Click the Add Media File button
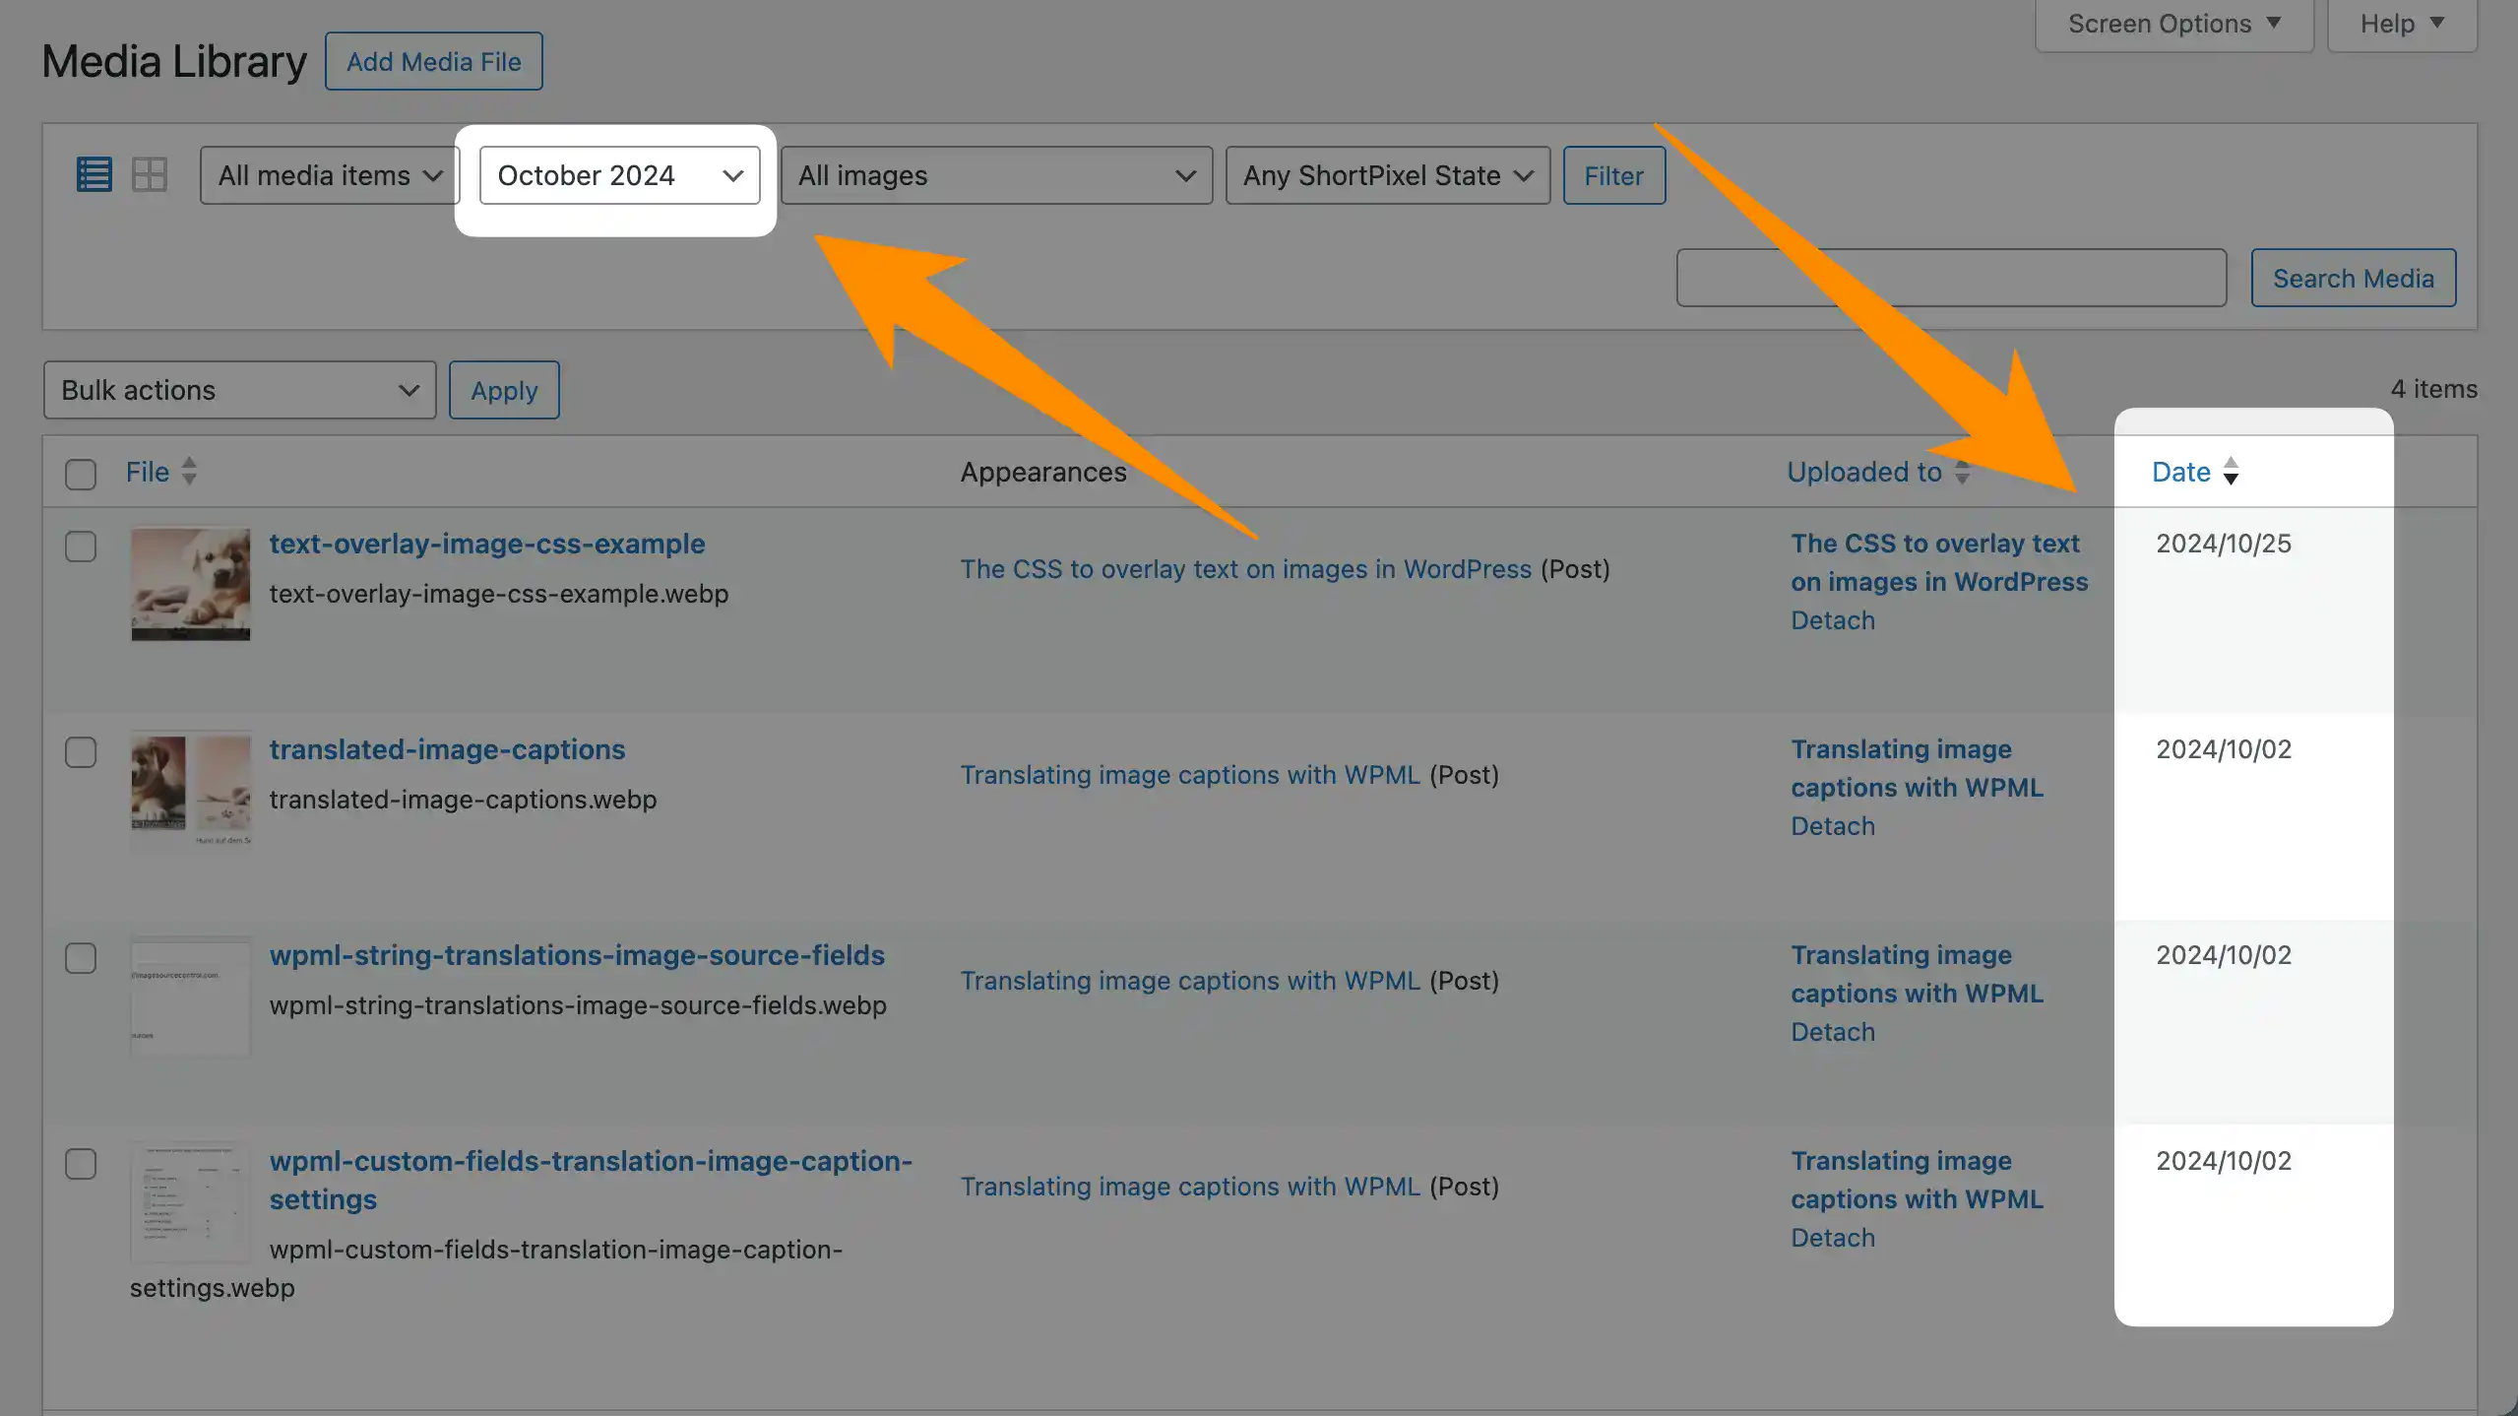This screenshot has height=1416, width=2518. coord(433,61)
